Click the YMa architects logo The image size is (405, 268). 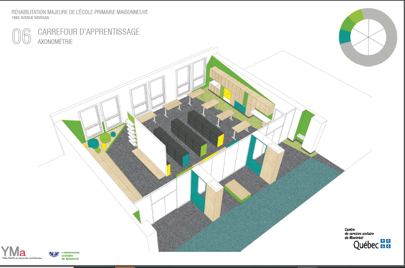13,251
